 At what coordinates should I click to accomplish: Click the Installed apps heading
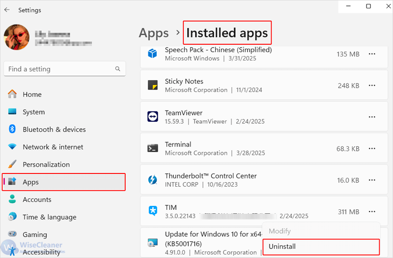point(227,33)
